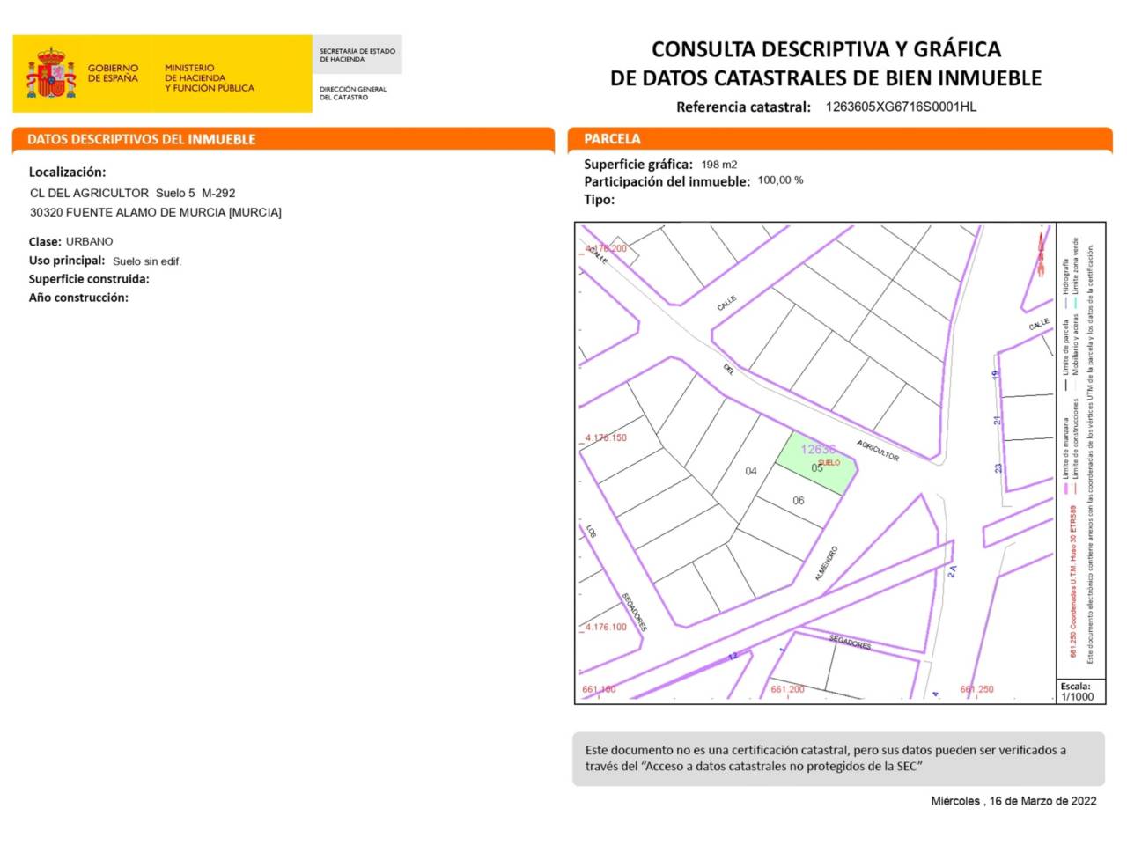The width and height of the screenshot is (1127, 845).
Task: Click the '661.250' coordinate label
Action: (x=976, y=689)
